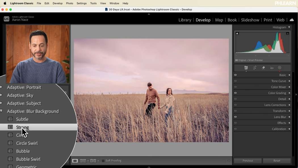Screen dimensions: 298x168
Task: Switch to the Map module
Action: click(x=219, y=20)
